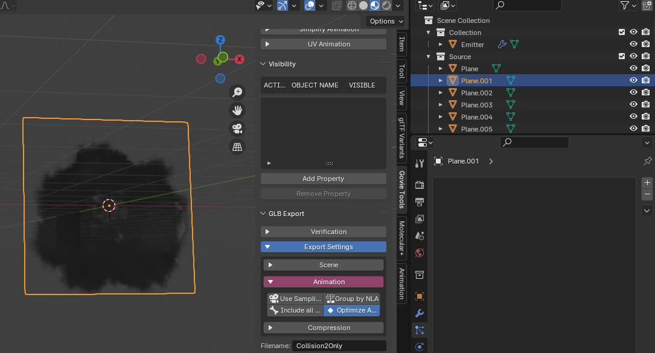Screen dimensions: 655x353
Task: Open Scene properties tab icon
Action: click(420, 235)
